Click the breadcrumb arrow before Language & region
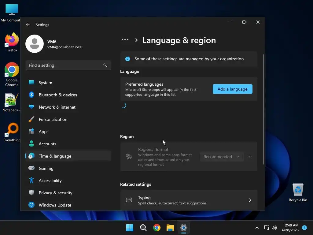The width and height of the screenshot is (313, 235). coord(137,40)
